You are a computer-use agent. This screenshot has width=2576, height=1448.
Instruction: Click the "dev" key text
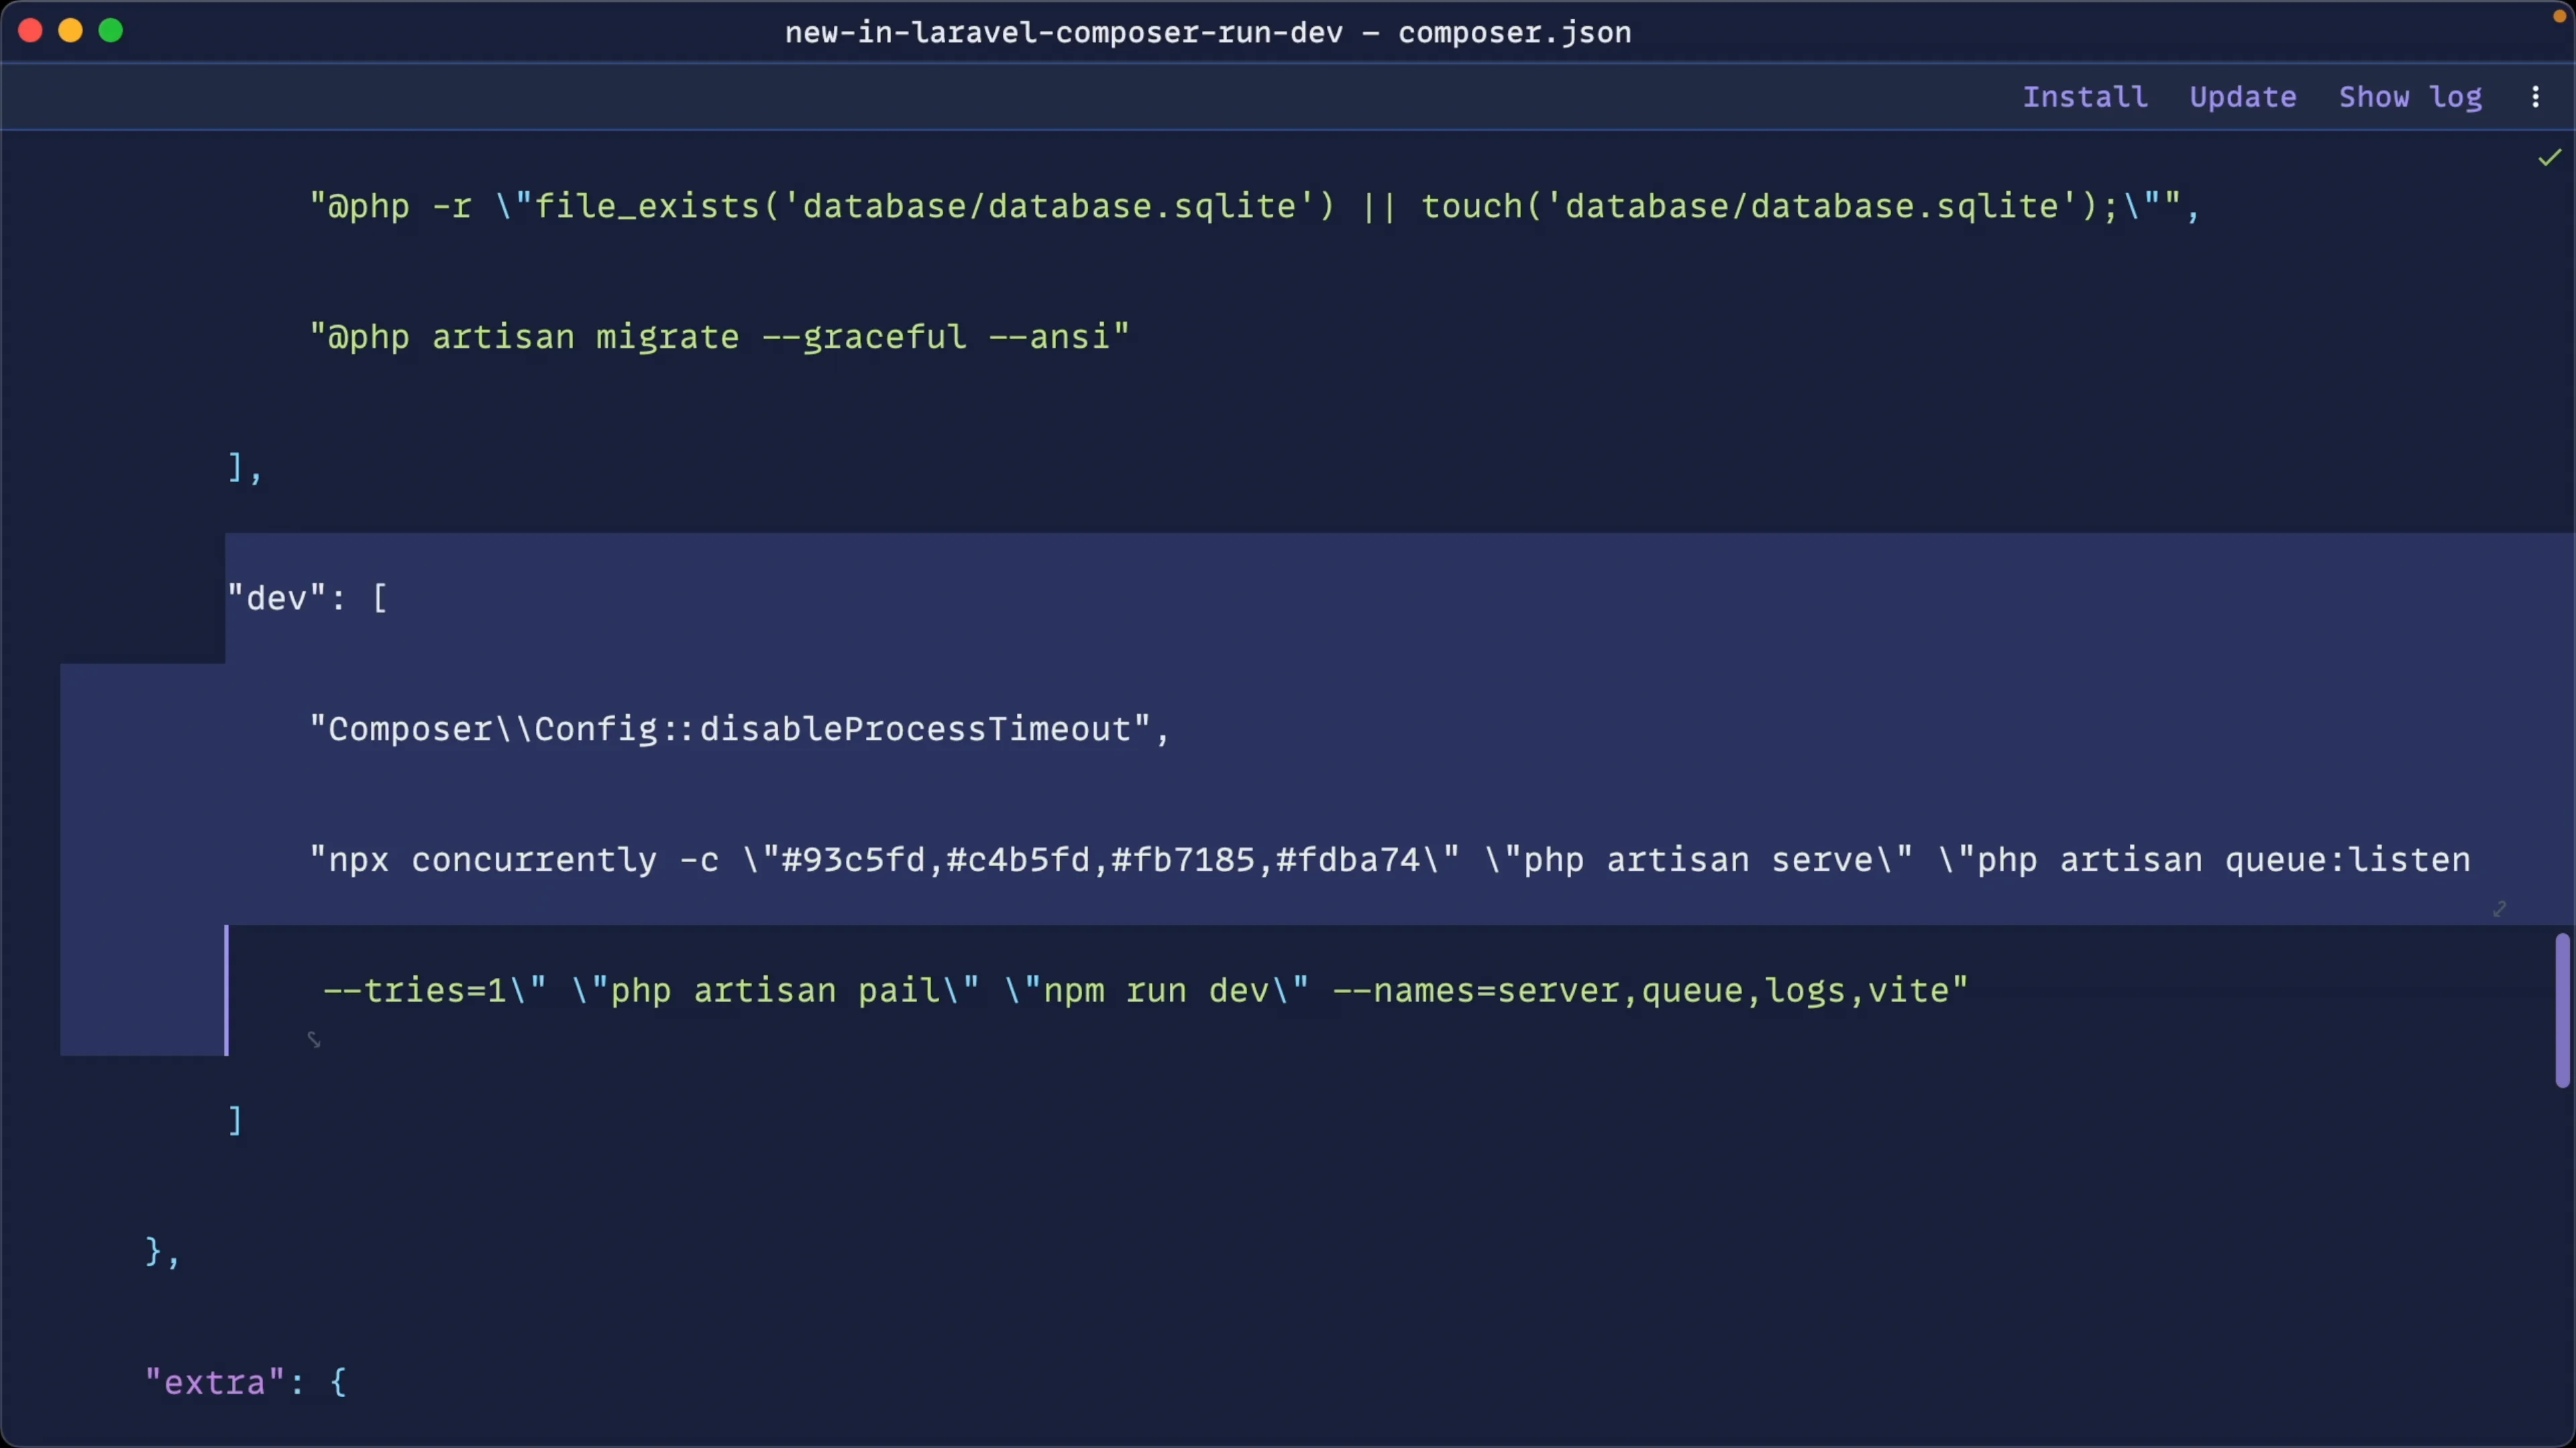pos(277,599)
